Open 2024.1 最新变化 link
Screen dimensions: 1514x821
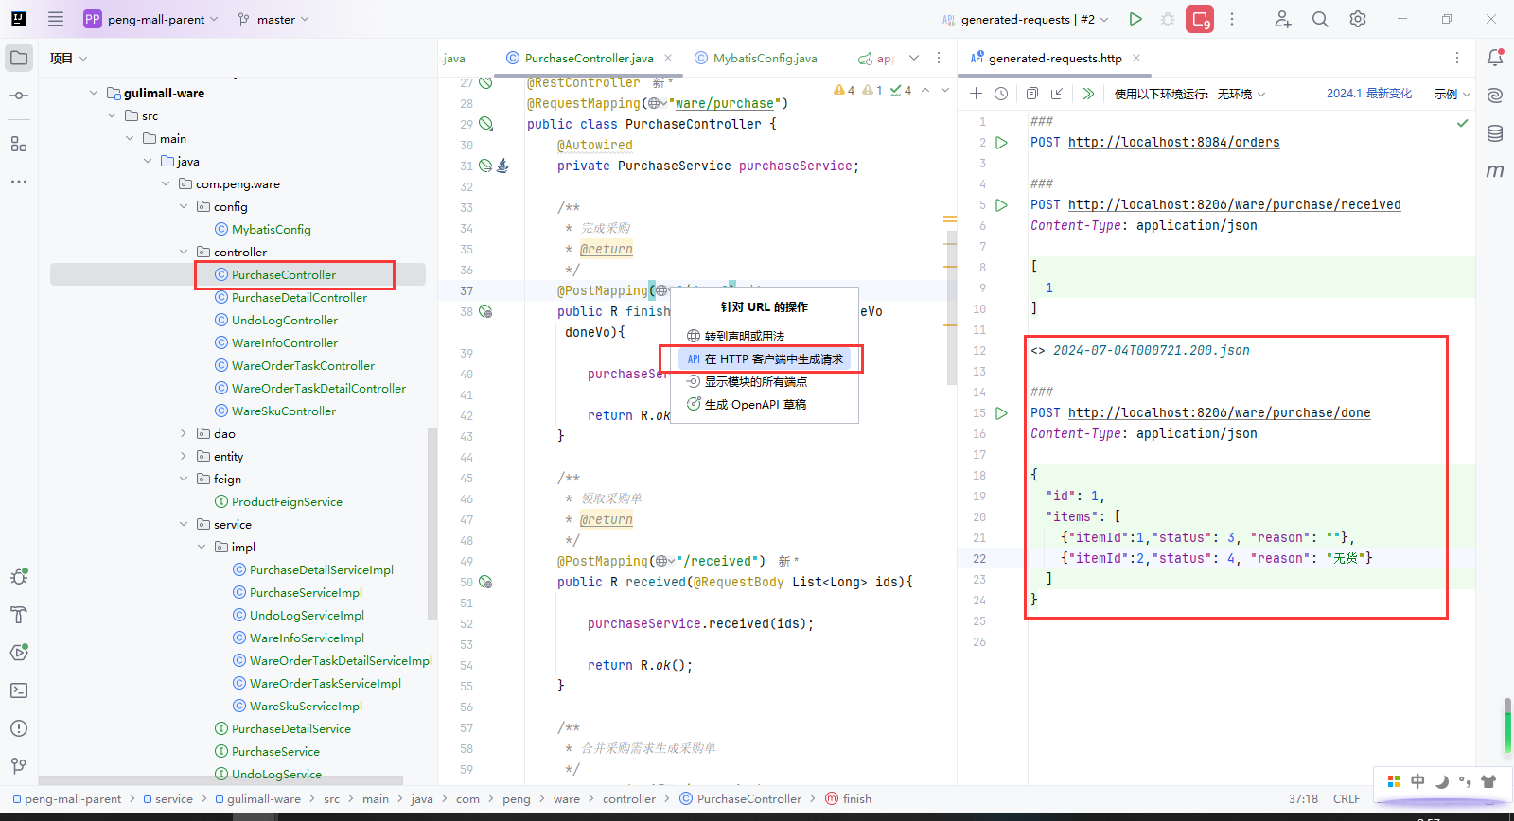point(1369,94)
